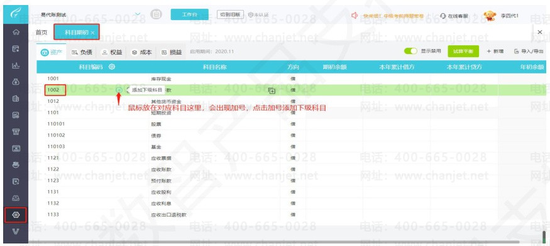Screen dimensions: 550x246
Task: Click the shield icon of 未认证
Action: (250, 14)
